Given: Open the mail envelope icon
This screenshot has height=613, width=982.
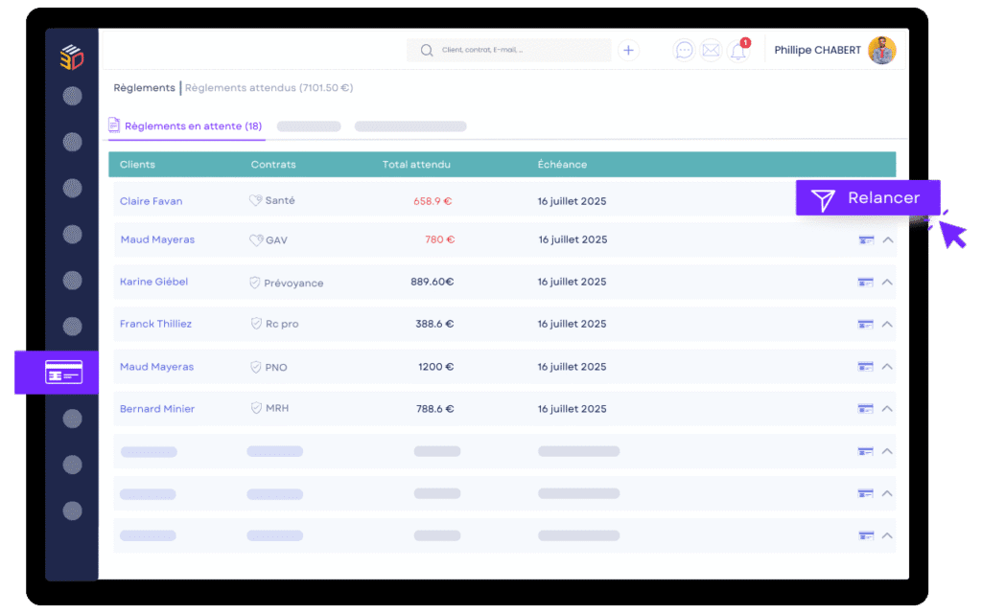Looking at the screenshot, I should pyautogui.click(x=712, y=50).
